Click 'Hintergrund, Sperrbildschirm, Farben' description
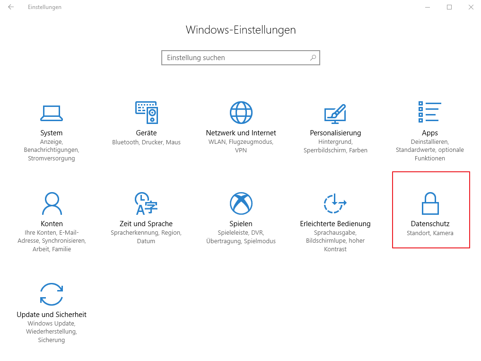This screenshot has width=481, height=361. tap(335, 146)
